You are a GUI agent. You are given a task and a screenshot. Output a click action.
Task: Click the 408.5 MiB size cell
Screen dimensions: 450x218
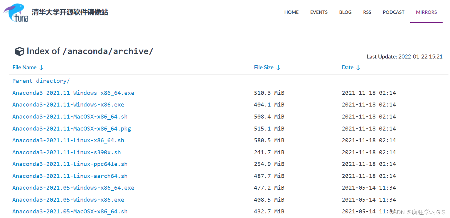(x=269, y=200)
